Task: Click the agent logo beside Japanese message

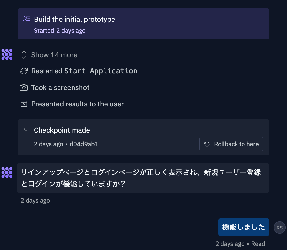Action: 7,172
